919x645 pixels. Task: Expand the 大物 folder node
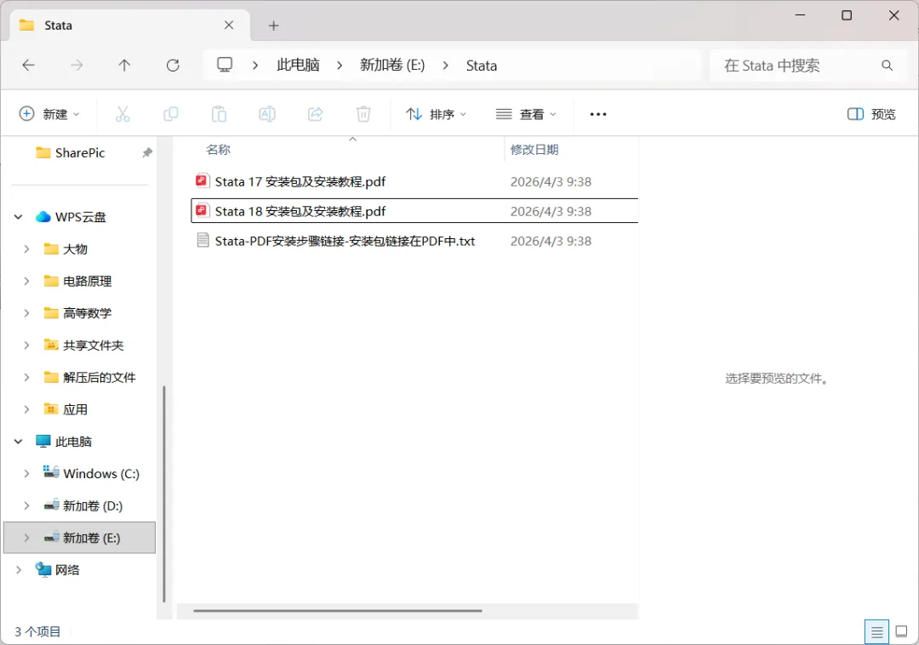pyautogui.click(x=26, y=249)
